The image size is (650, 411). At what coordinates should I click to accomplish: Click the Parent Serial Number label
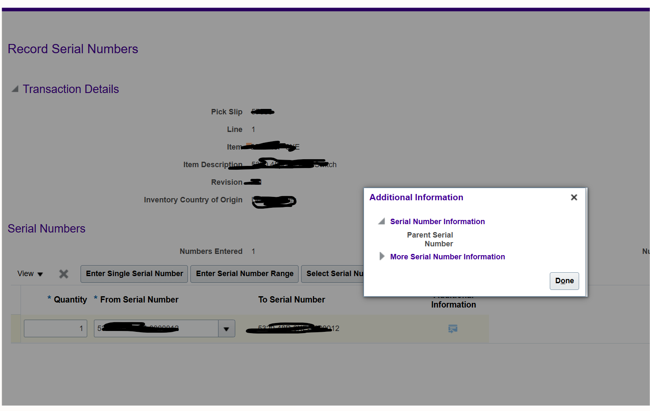click(429, 239)
